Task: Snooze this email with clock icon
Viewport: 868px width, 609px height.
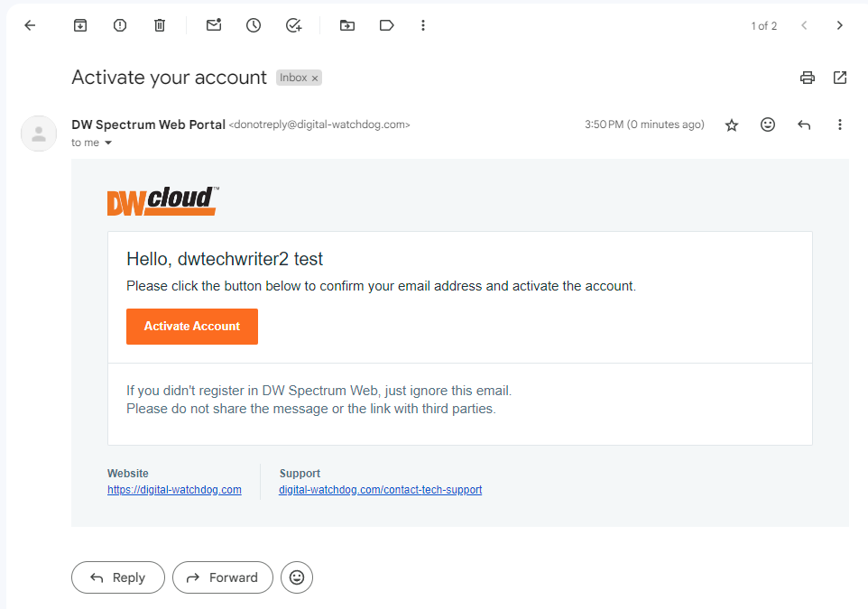Action: click(254, 25)
